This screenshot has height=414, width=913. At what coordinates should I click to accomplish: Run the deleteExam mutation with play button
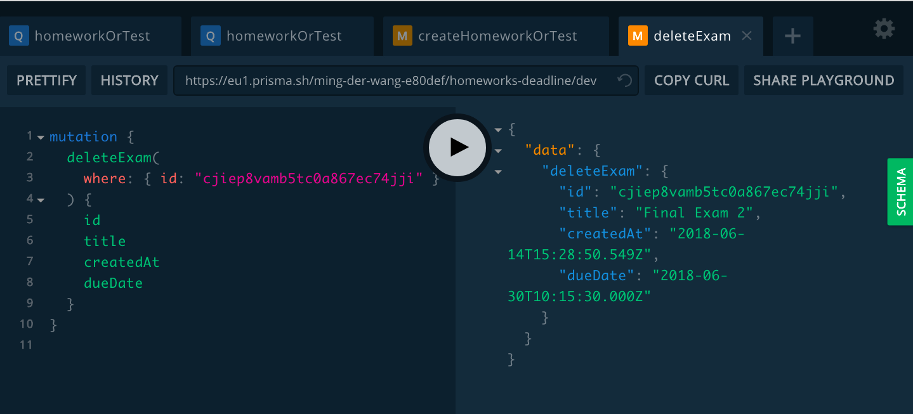click(457, 147)
